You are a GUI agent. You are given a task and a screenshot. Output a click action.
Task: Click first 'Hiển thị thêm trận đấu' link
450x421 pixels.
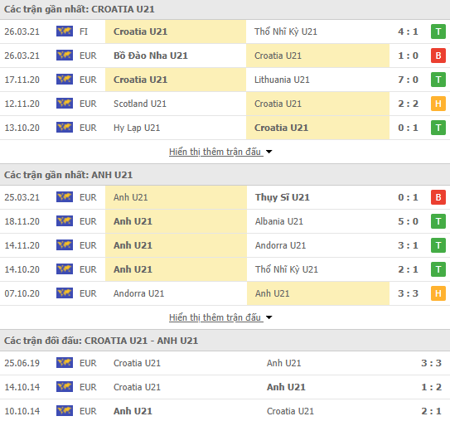(215, 152)
